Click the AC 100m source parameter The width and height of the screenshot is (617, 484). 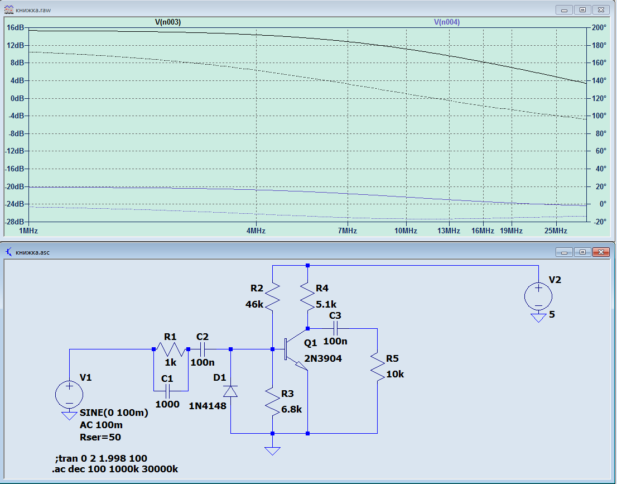point(101,425)
